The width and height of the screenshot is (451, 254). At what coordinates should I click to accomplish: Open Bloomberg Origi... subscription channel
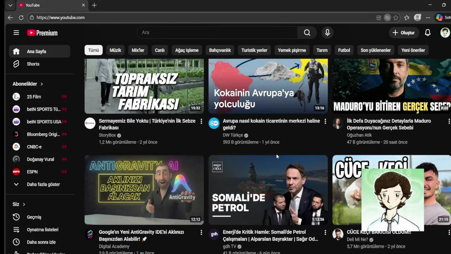click(x=39, y=134)
